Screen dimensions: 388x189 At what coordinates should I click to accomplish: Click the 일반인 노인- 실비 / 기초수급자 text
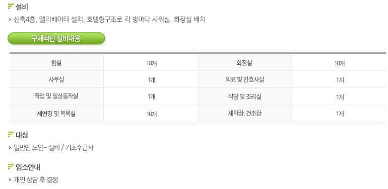click(54, 148)
